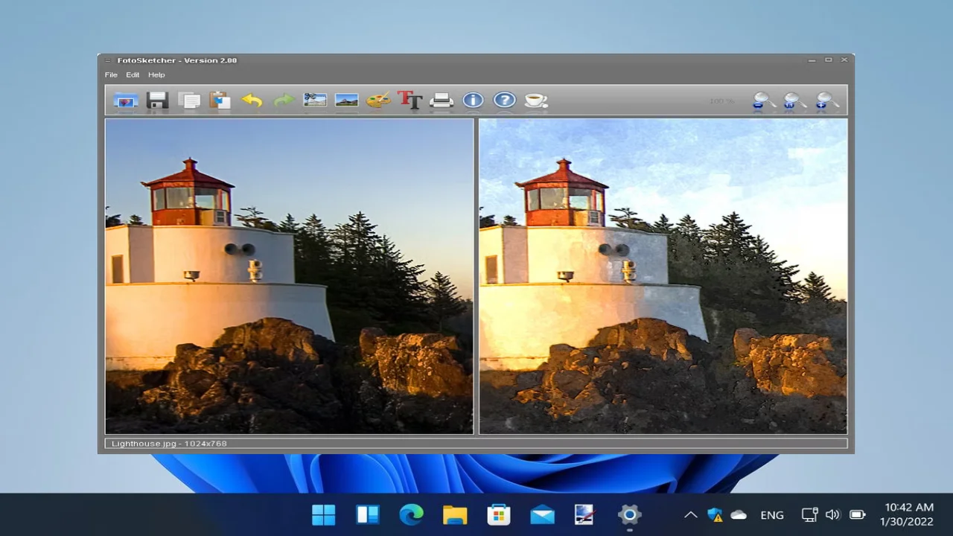Open drawing parameters with the paint palette icon
This screenshot has height=536, width=953.
[x=378, y=100]
